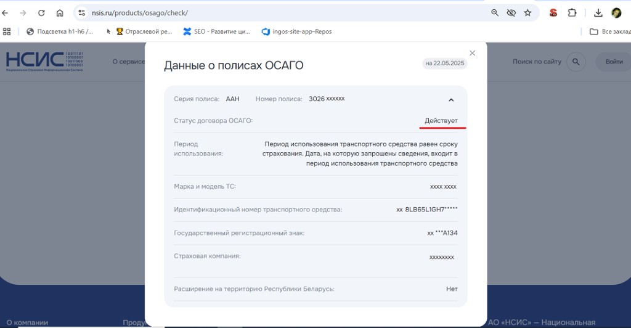Click the VIN value 8LB65L1GH7*****
This screenshot has height=328, width=631.
coord(431,210)
